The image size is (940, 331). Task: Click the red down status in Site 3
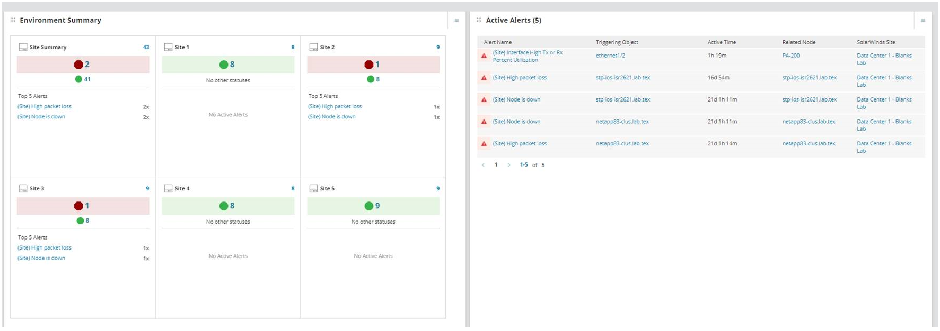[82, 206]
